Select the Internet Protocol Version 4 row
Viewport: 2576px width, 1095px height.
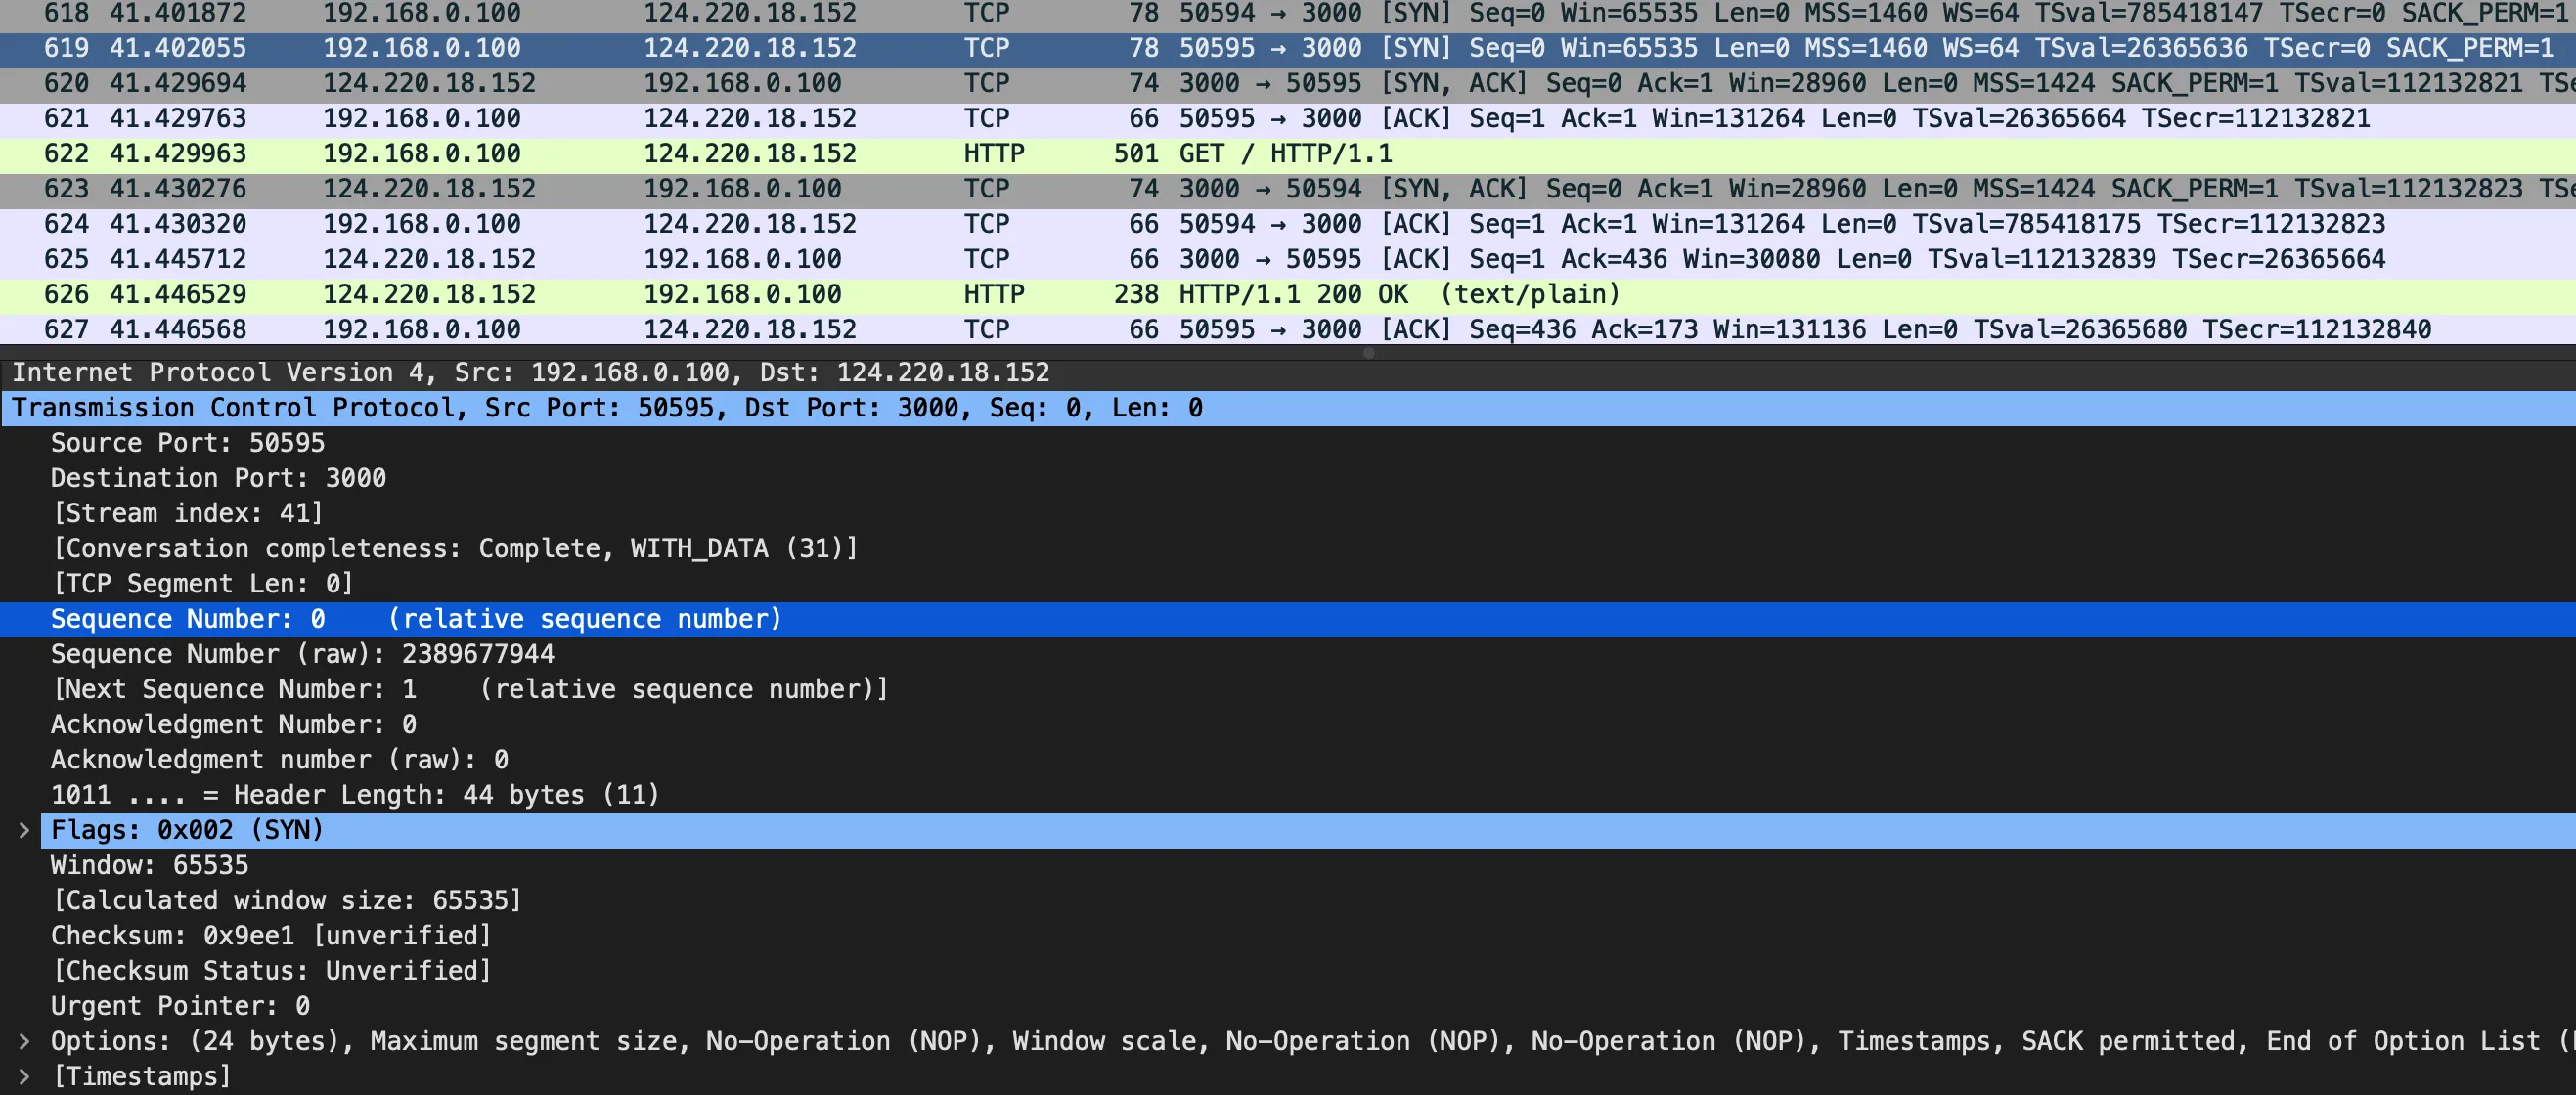(x=1288, y=373)
